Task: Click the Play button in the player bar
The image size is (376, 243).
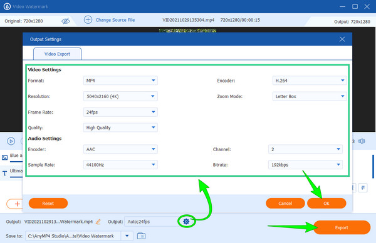Action: pos(11,141)
